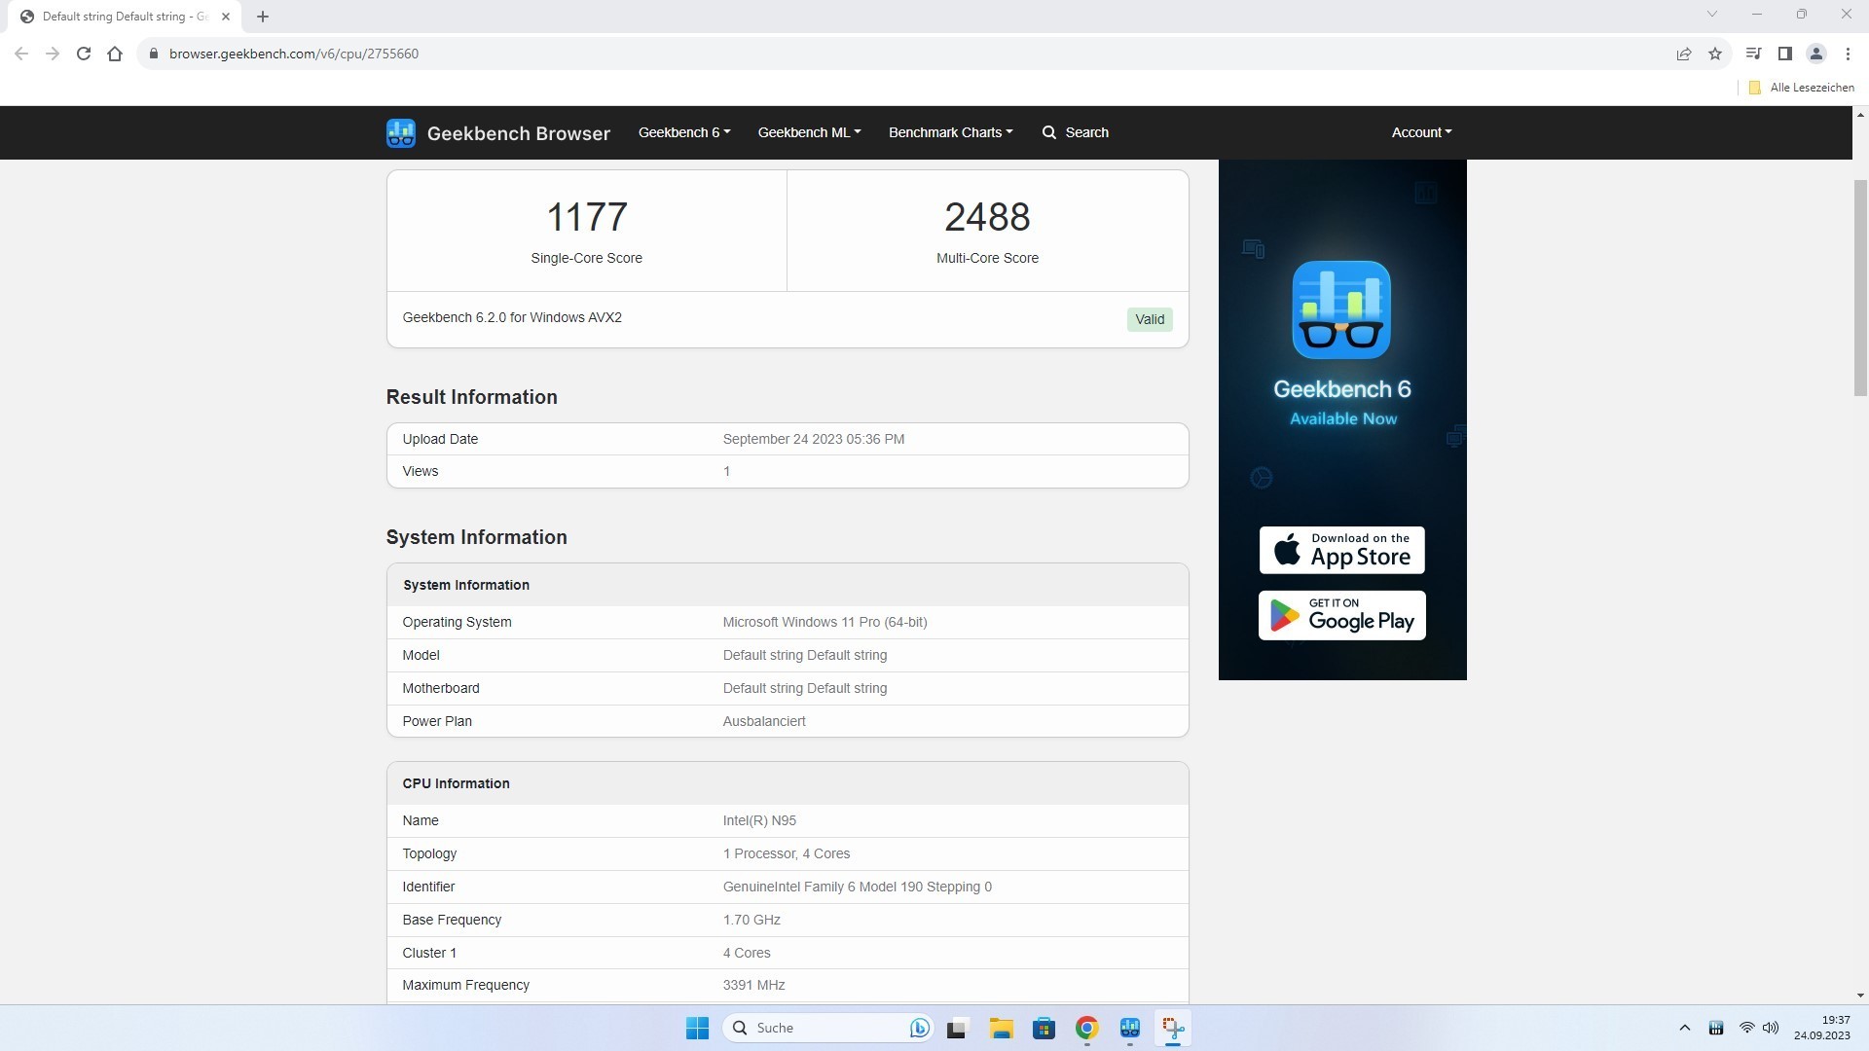Go forward in browser history

tap(53, 54)
